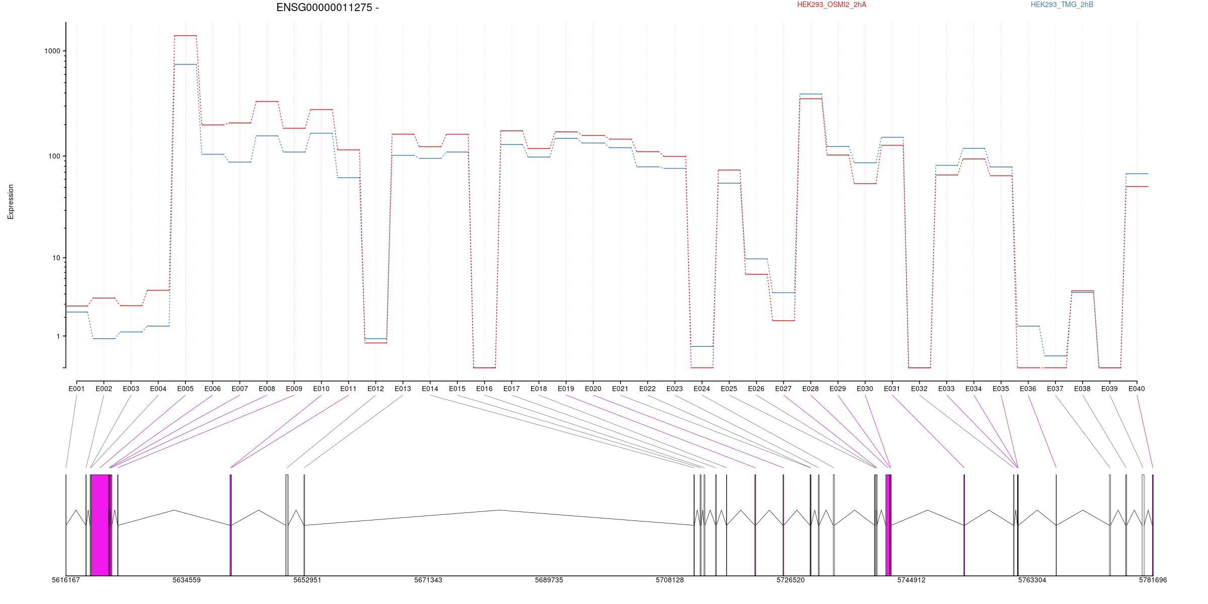Viewport: 1208px width, 604px height.
Task: Click the Expression y-axis label
Action: coord(11,202)
